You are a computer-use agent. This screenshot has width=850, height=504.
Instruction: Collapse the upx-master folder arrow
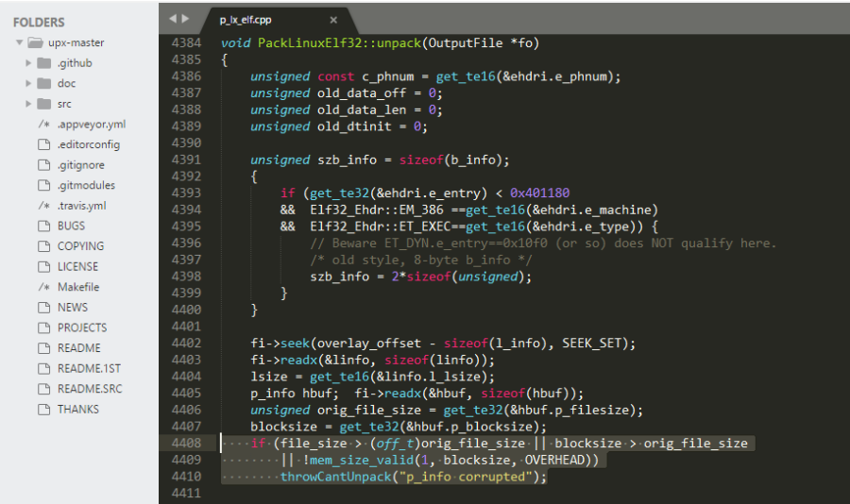[x=19, y=43]
